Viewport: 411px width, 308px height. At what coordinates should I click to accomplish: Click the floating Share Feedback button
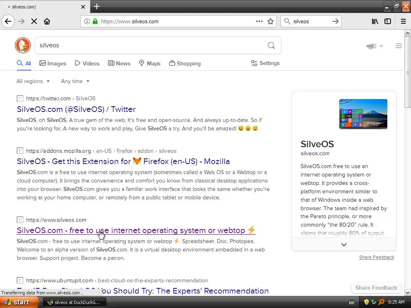coord(376,288)
